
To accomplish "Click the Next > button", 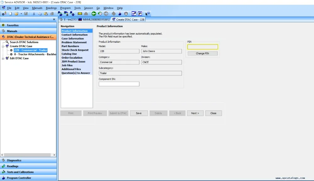I will pos(195,113).
